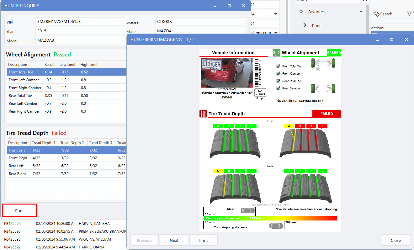Click the filter funnel icon
Screen dimensions: 414x250
pyautogui.click(x=410, y=14)
